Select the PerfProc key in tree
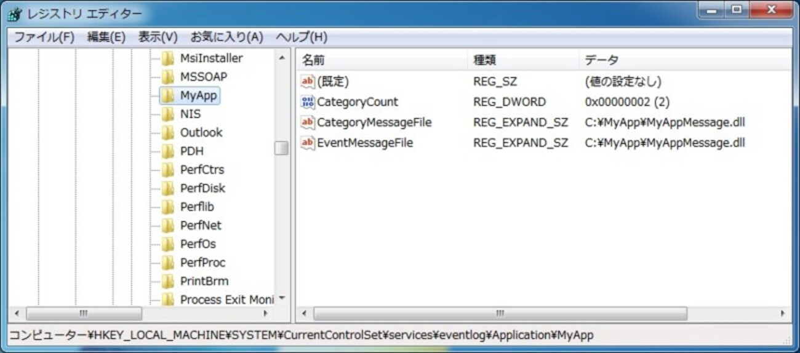Image resolution: width=800 pixels, height=353 pixels. click(202, 263)
